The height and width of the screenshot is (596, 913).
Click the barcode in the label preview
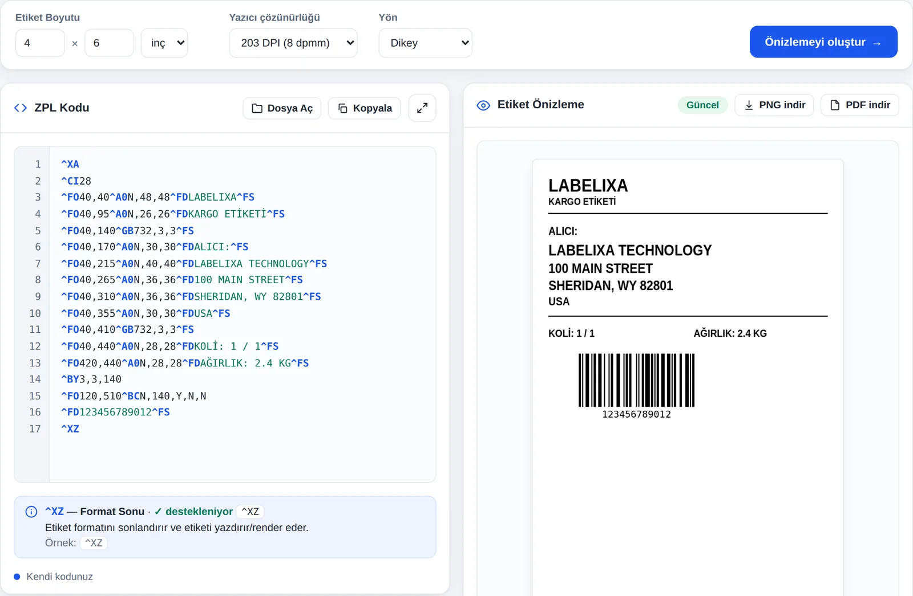coord(636,380)
